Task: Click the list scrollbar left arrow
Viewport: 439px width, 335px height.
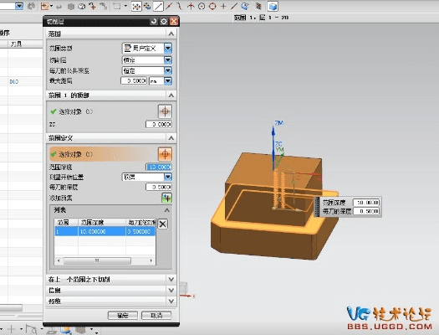Action: [x=59, y=260]
